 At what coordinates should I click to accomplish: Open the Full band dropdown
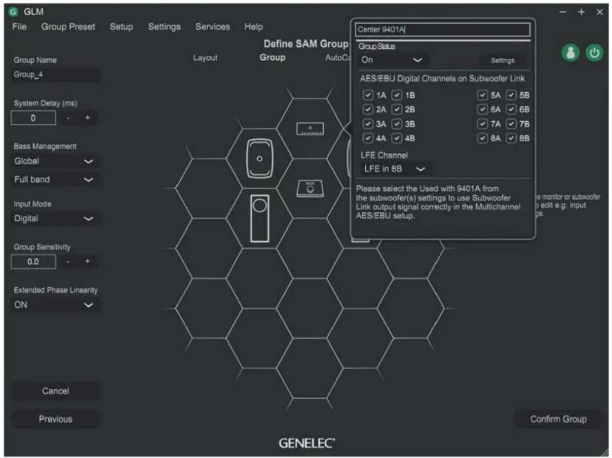point(55,180)
